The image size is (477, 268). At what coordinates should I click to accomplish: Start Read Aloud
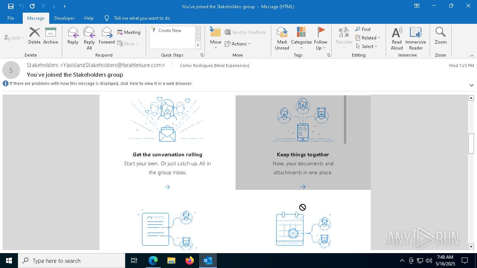click(397, 38)
